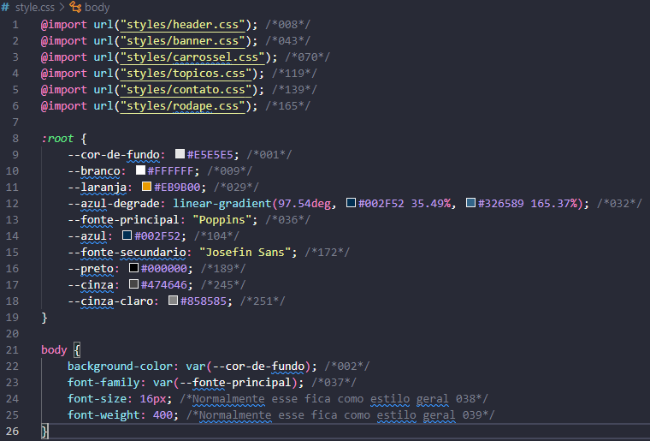Open the styles/rodape.css link

[183, 106]
